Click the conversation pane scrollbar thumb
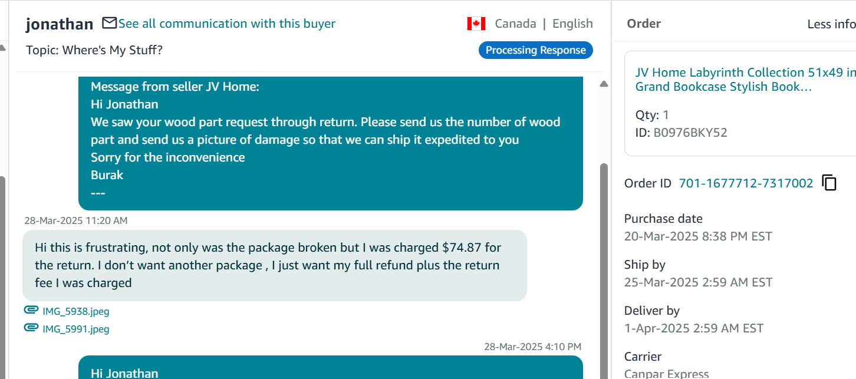 [x=603, y=265]
